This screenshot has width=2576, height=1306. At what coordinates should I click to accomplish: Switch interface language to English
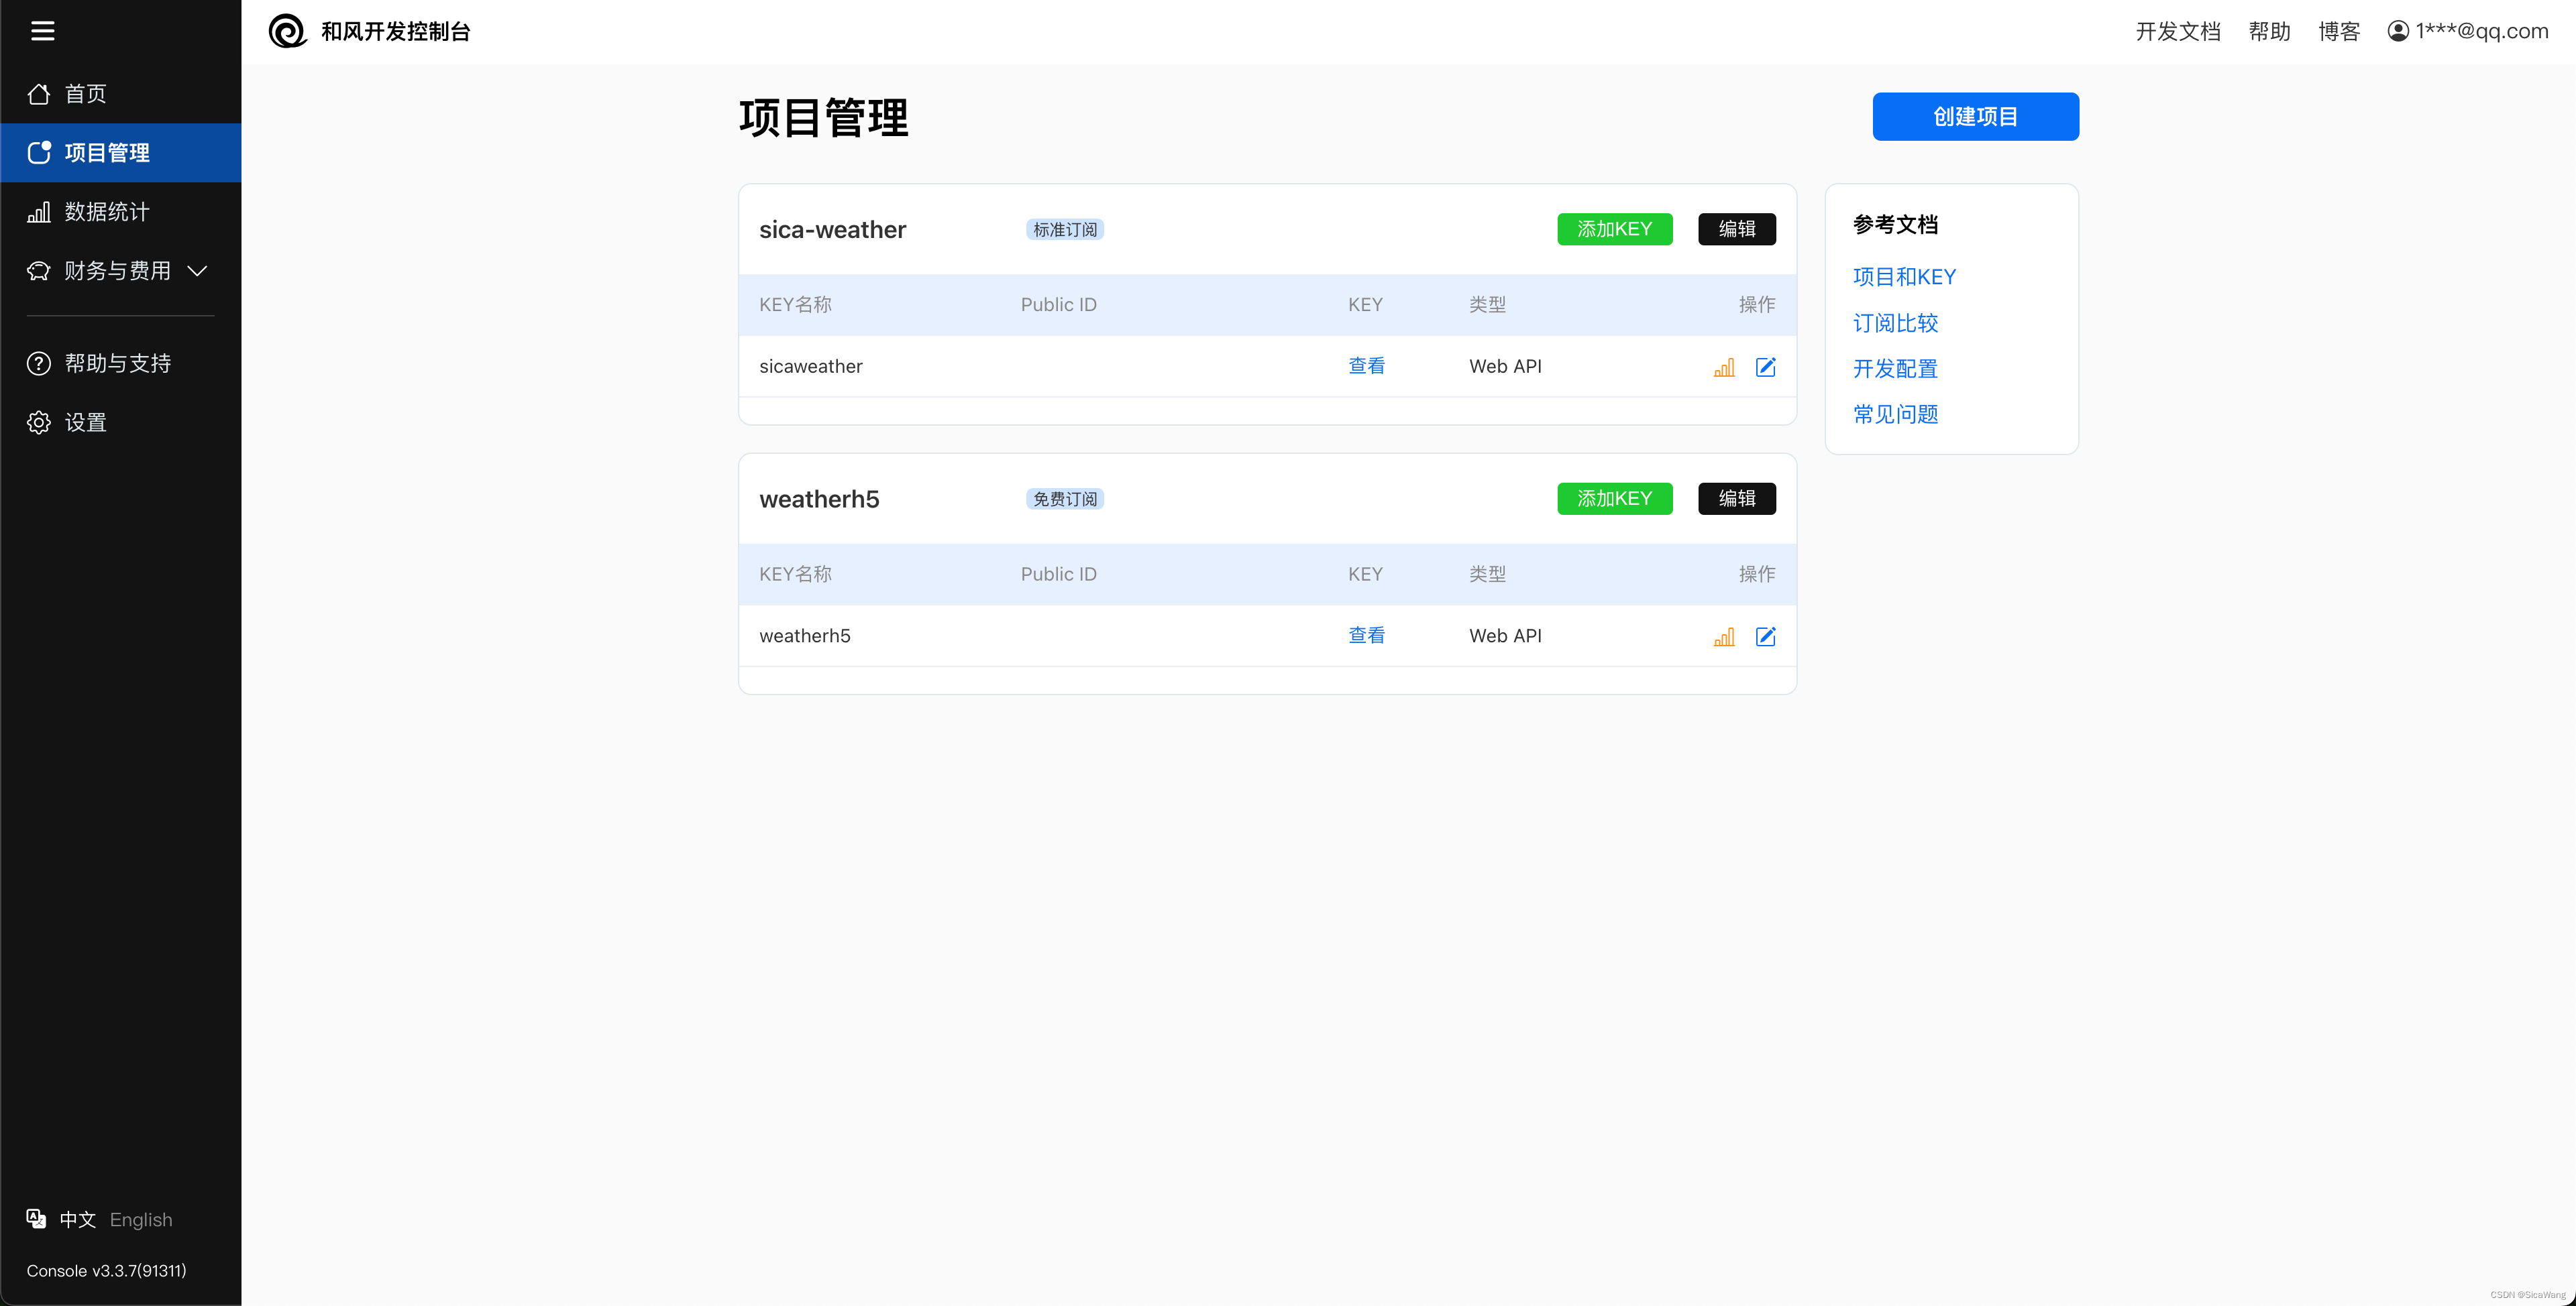coord(140,1219)
